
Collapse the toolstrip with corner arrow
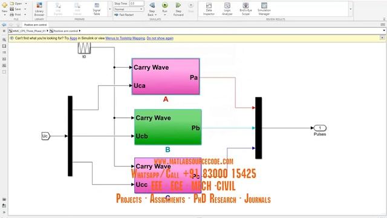384,19
